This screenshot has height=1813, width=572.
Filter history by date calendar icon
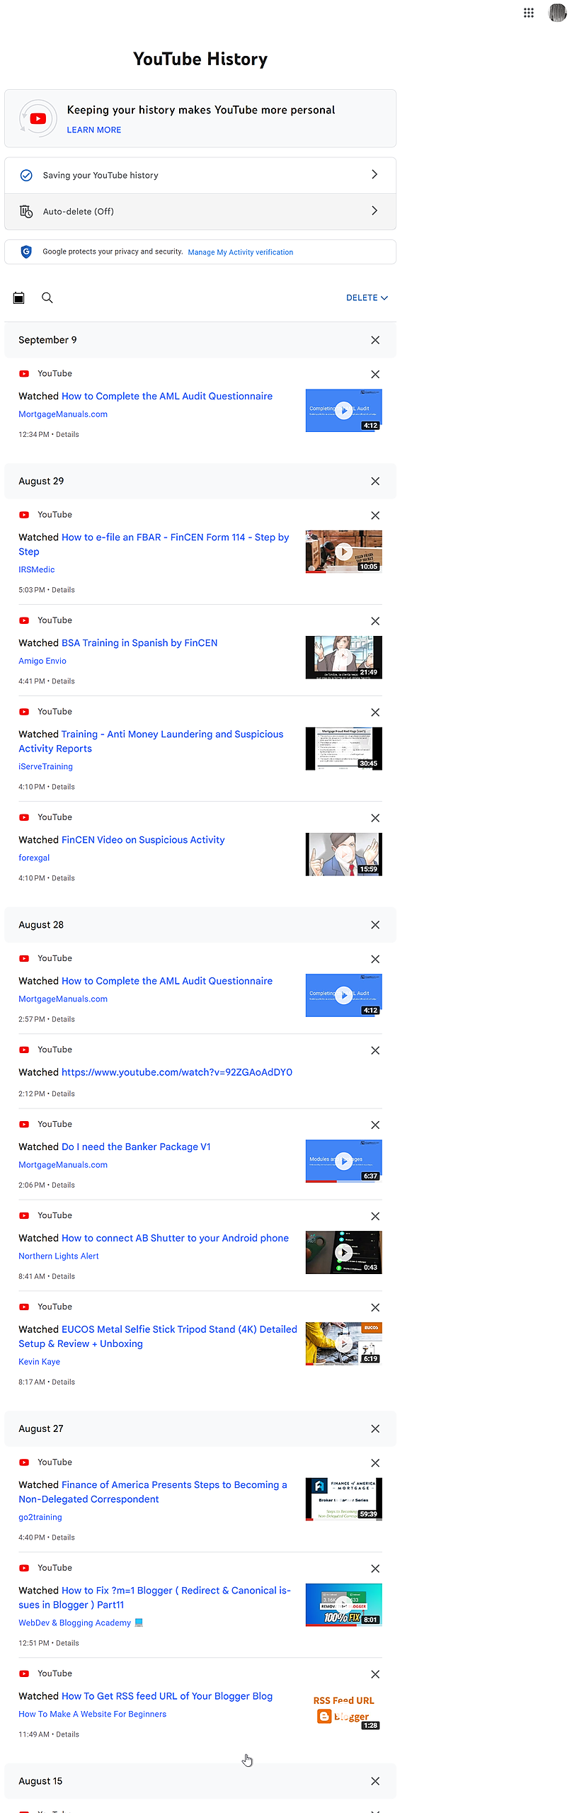click(x=19, y=298)
